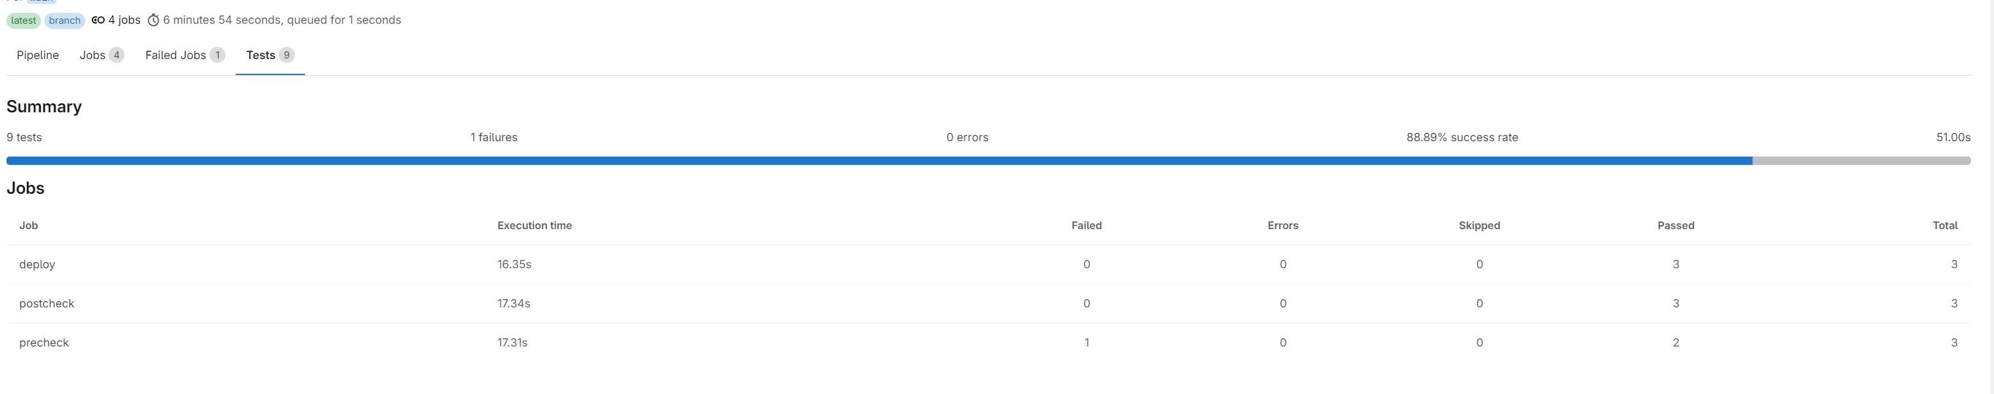Viewport: 1994px width, 394px height.
Task: Open the Jobs tab
Action: click(92, 55)
